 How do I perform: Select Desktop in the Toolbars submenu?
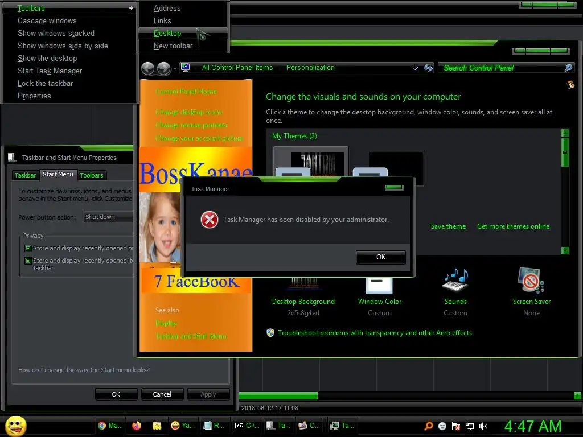coord(183,34)
